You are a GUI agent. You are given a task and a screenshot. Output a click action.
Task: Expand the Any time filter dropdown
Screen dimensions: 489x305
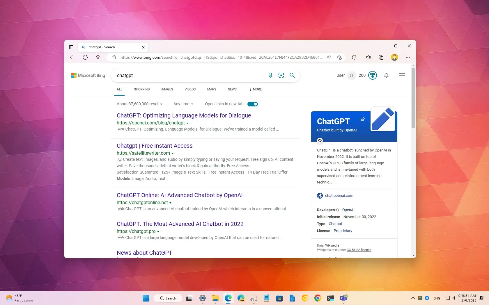[x=183, y=104]
